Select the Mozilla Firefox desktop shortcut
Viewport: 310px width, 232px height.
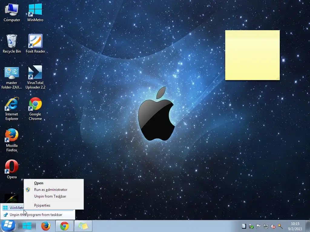pos(12,140)
